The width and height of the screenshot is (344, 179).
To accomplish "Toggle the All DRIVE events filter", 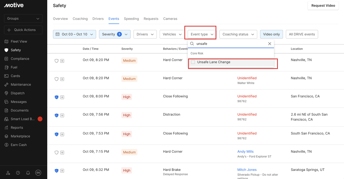I will point(302,34).
